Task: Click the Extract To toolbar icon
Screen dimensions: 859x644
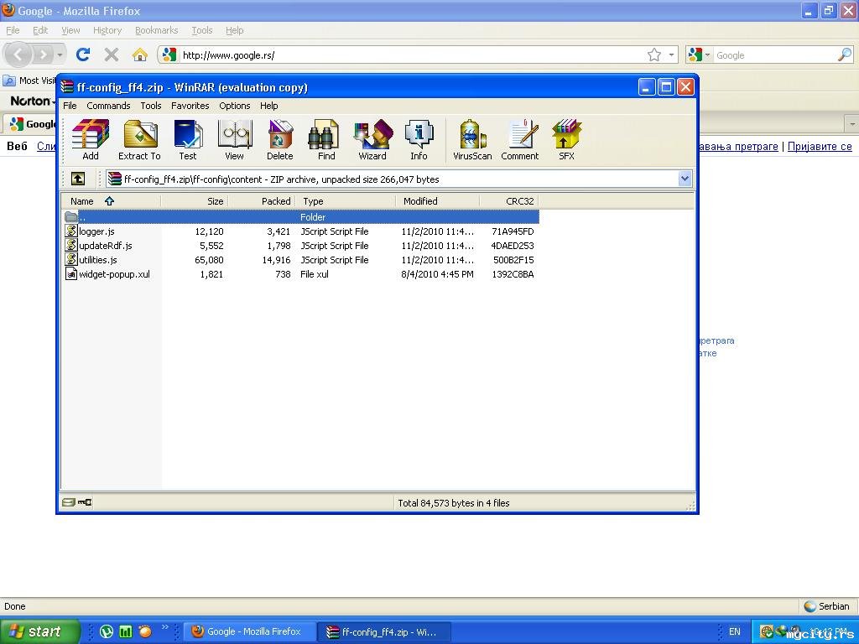Action: [139, 139]
